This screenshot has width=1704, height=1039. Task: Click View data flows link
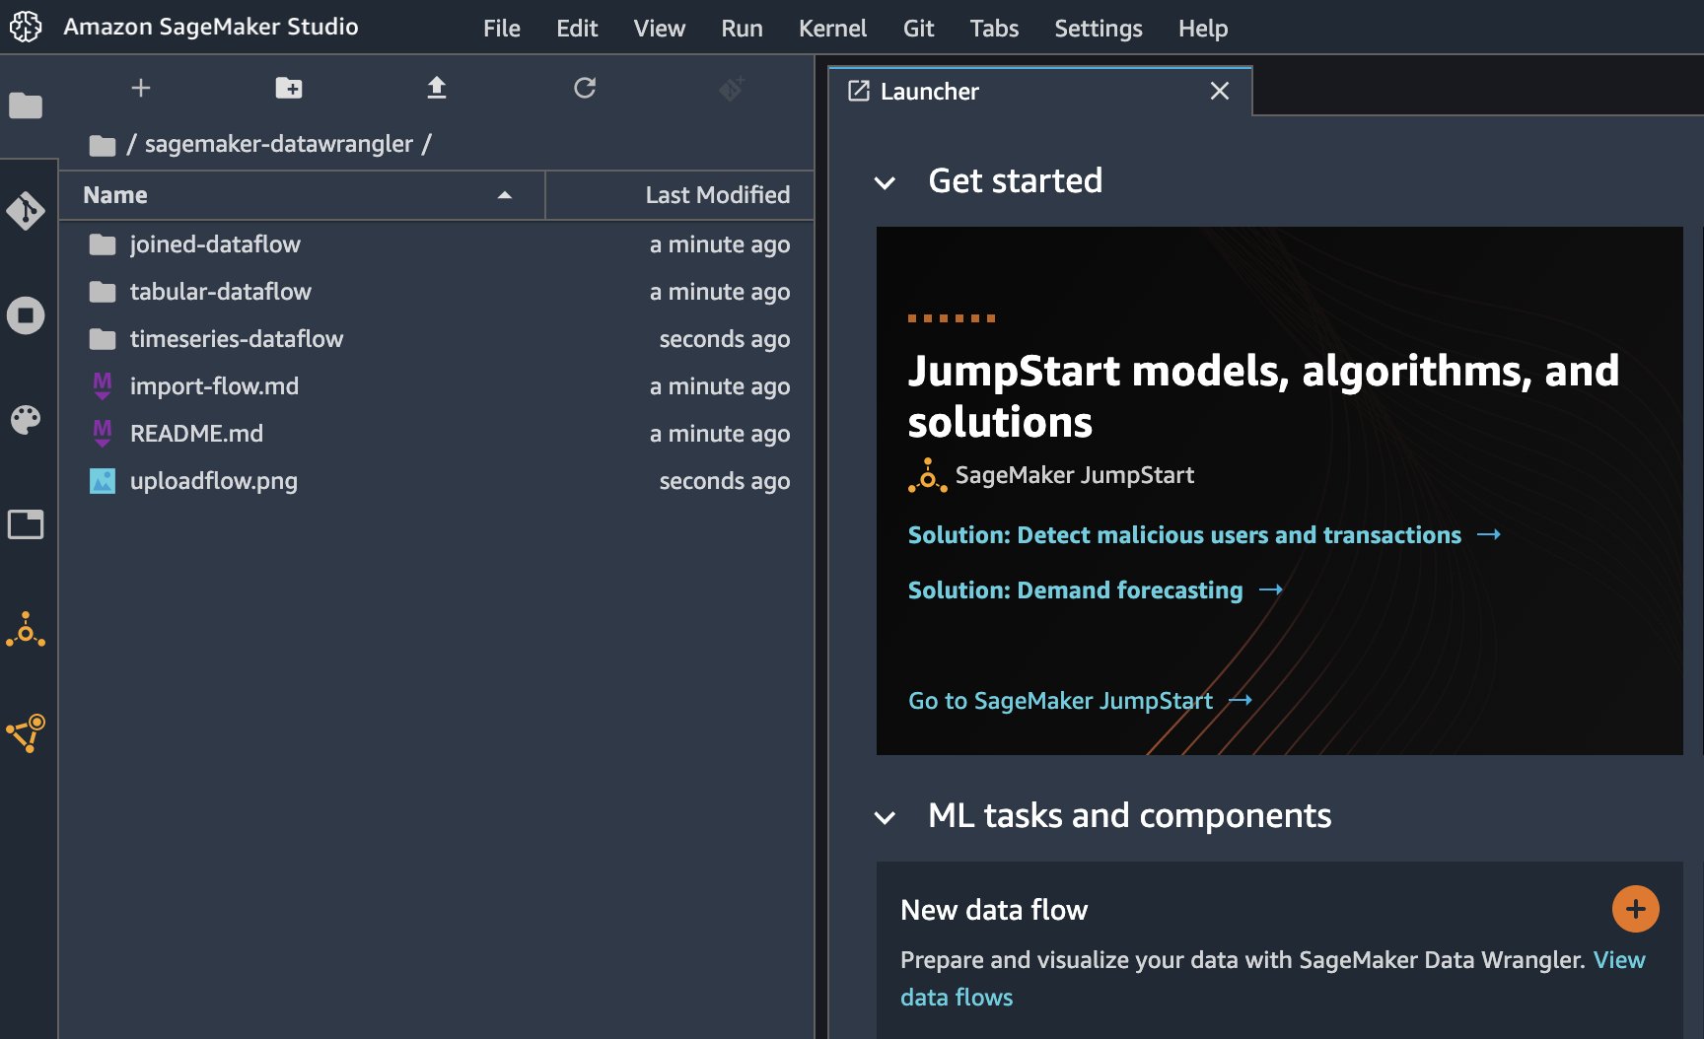tap(1272, 978)
